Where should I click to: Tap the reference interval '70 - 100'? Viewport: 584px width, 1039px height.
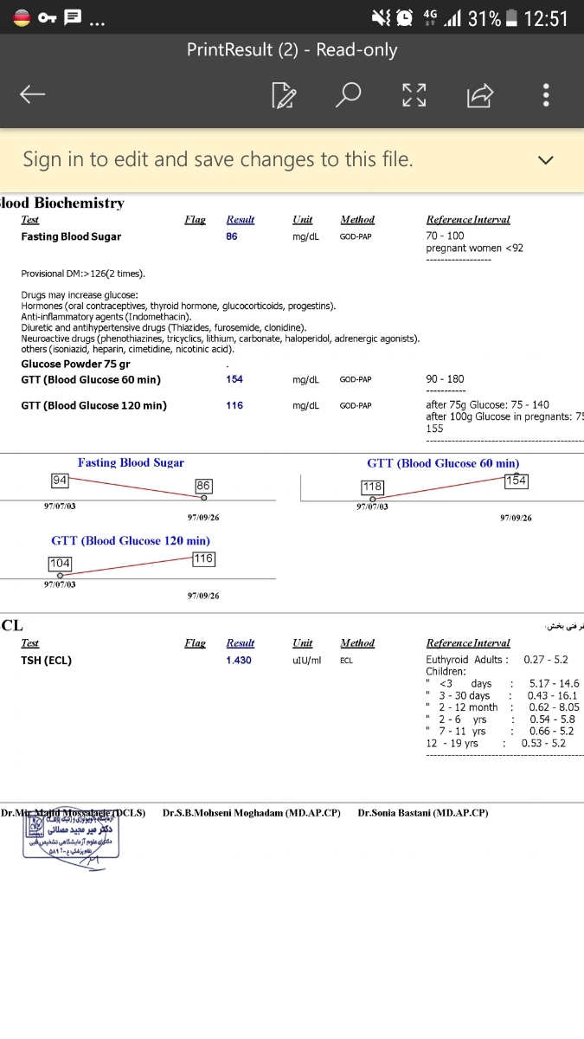point(445,236)
